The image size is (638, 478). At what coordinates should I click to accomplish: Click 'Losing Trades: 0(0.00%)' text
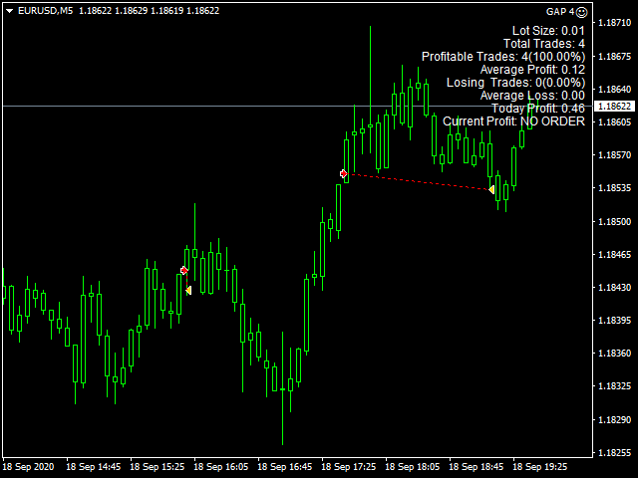point(516,83)
